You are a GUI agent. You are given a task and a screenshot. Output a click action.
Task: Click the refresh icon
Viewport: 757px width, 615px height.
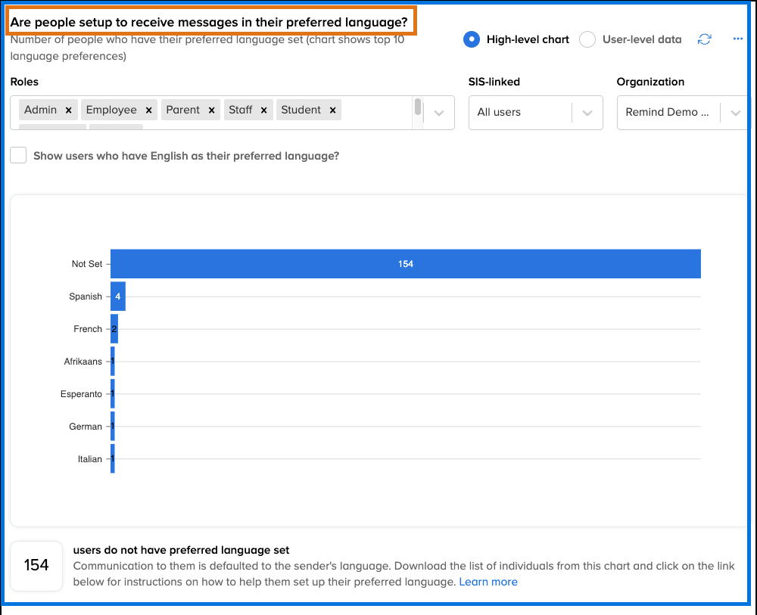point(704,39)
